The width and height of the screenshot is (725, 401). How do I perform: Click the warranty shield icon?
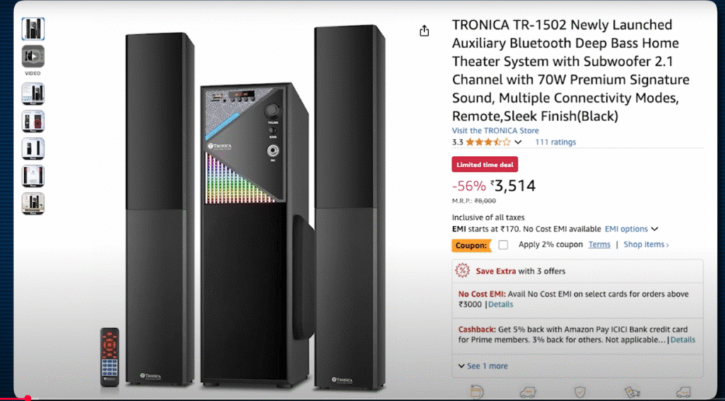pos(580,392)
